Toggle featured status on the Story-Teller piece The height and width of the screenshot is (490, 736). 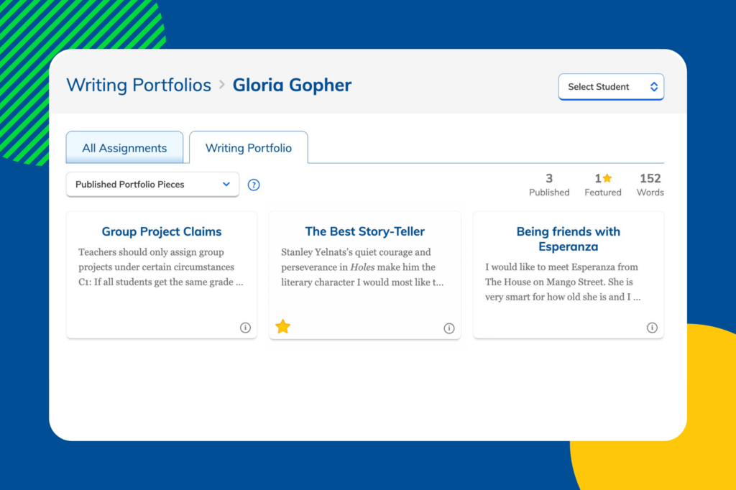[282, 326]
